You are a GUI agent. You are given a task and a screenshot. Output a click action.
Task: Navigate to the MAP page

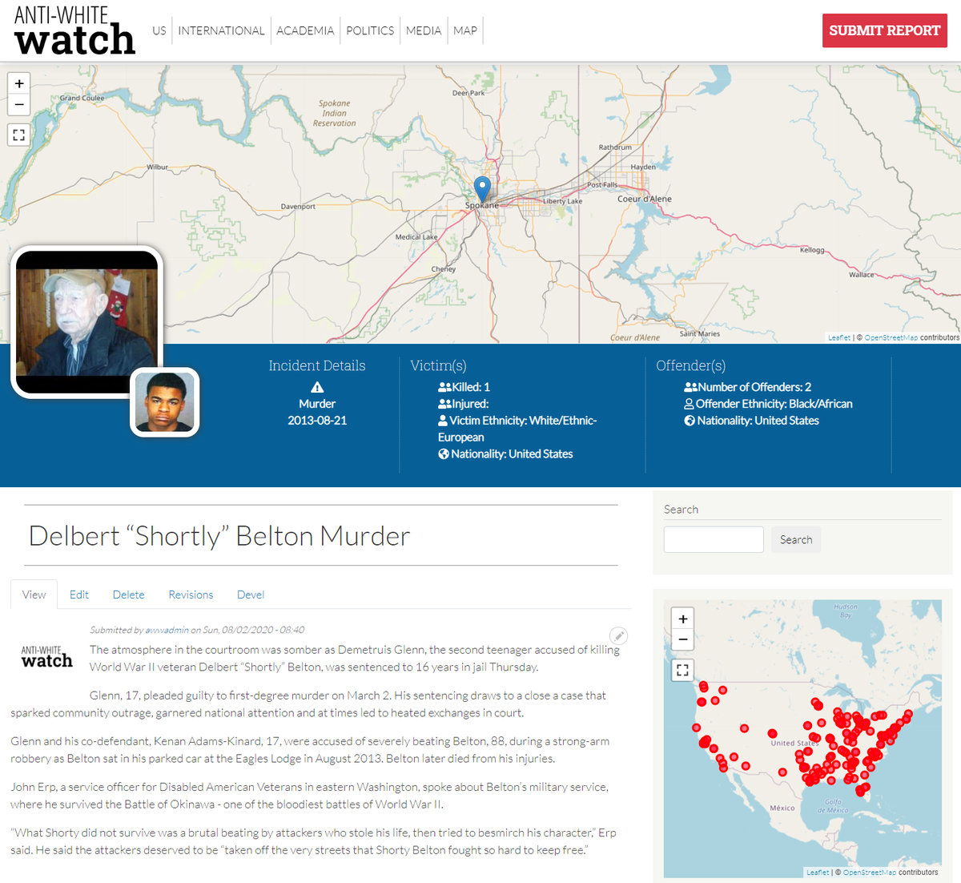[x=465, y=30]
